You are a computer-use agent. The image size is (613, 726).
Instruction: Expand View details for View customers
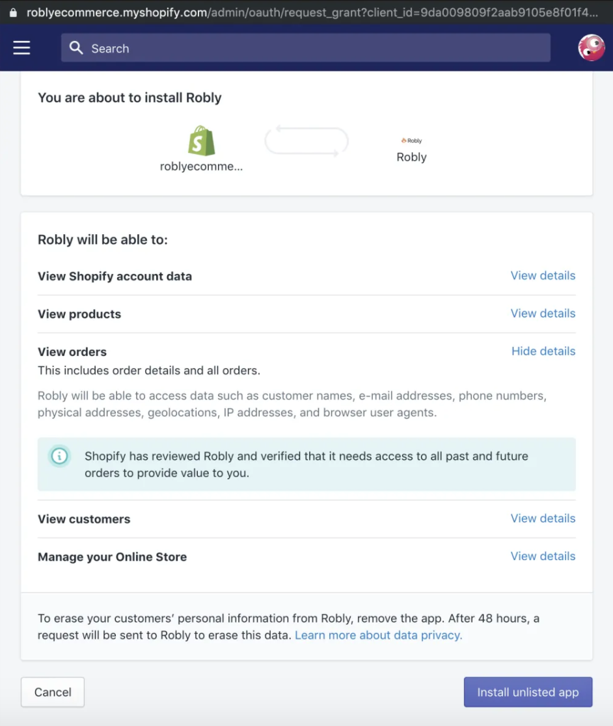pyautogui.click(x=543, y=518)
